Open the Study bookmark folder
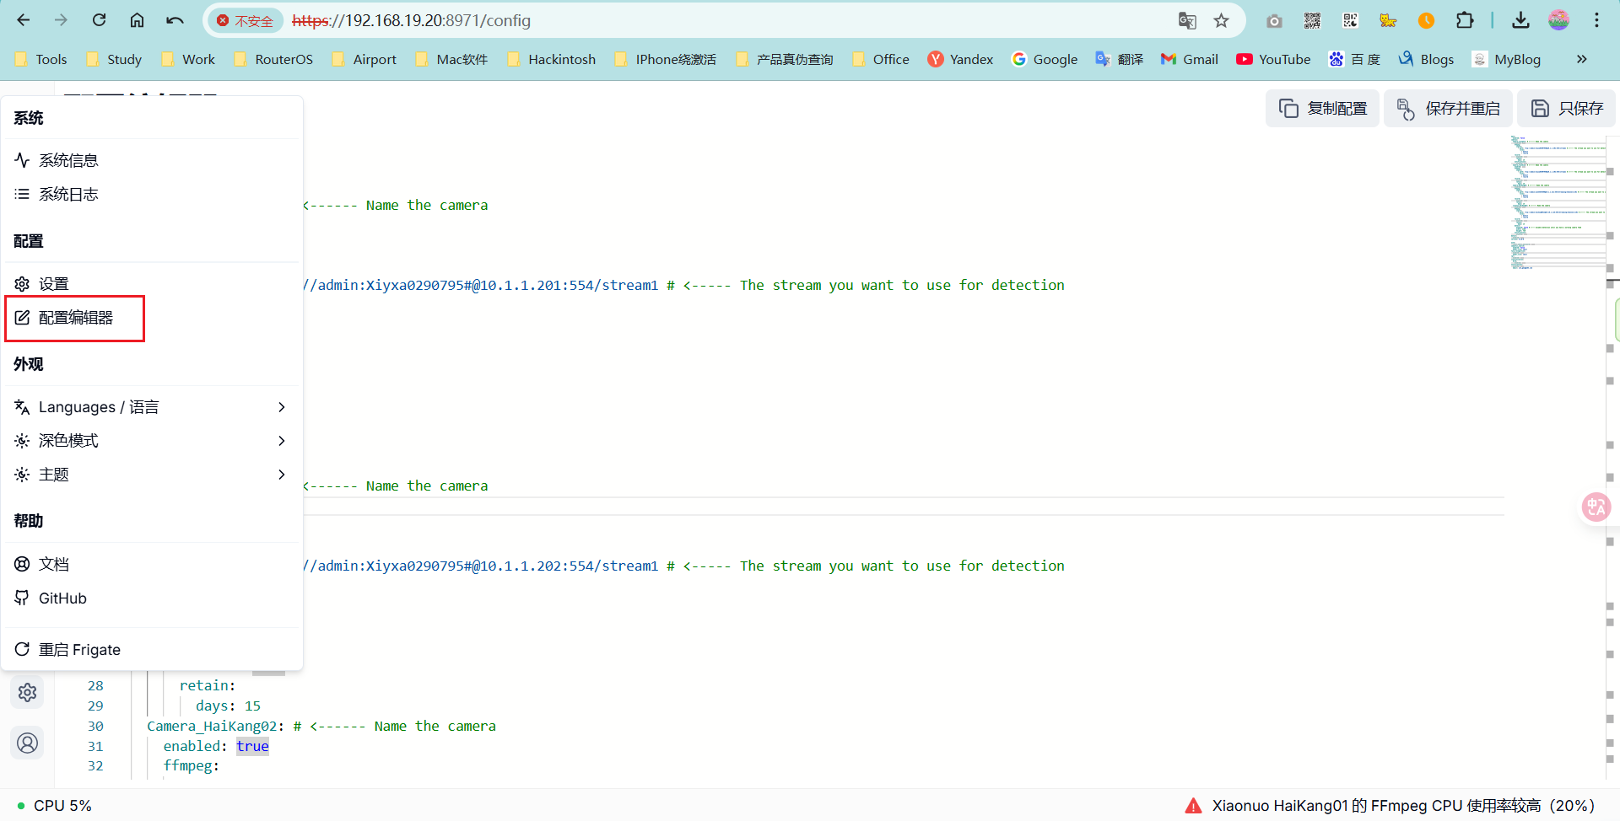This screenshot has height=821, width=1620. pos(115,59)
